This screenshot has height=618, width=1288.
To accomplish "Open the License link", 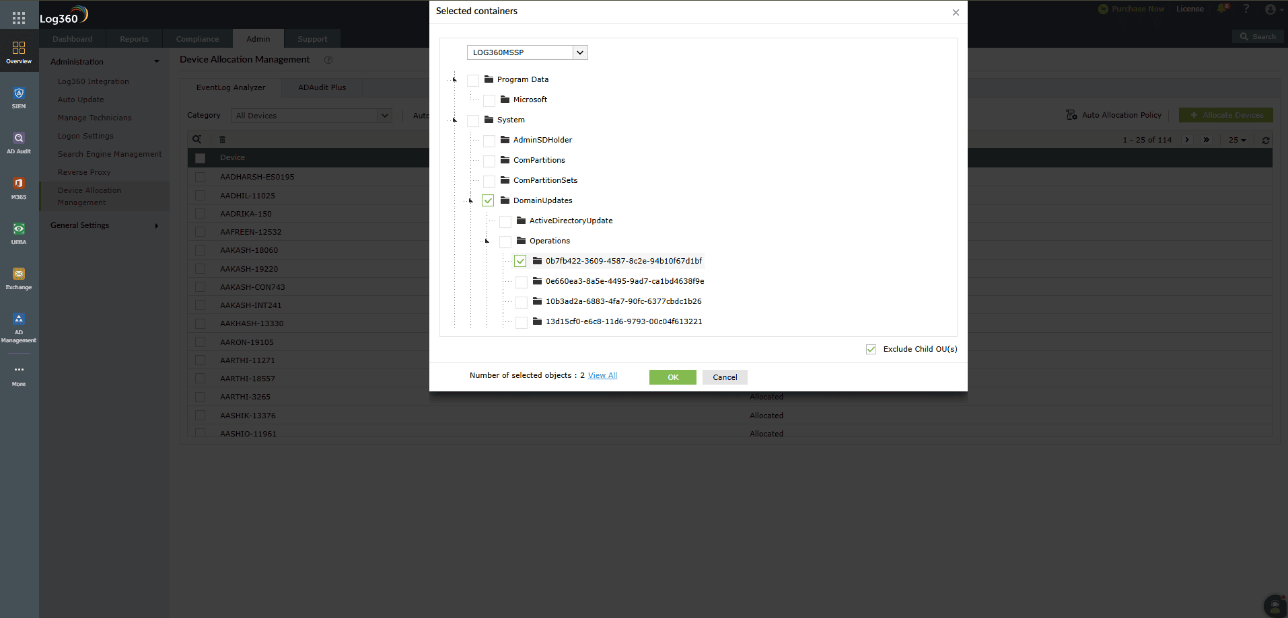I will (x=1190, y=9).
